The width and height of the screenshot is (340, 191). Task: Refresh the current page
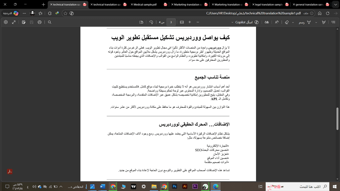pyautogui.click(x=328, y=13)
